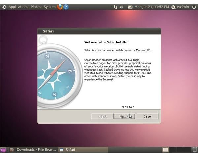Screen dimensions: 198x154
Task: Open the Places menu
Action: click(x=36, y=7)
